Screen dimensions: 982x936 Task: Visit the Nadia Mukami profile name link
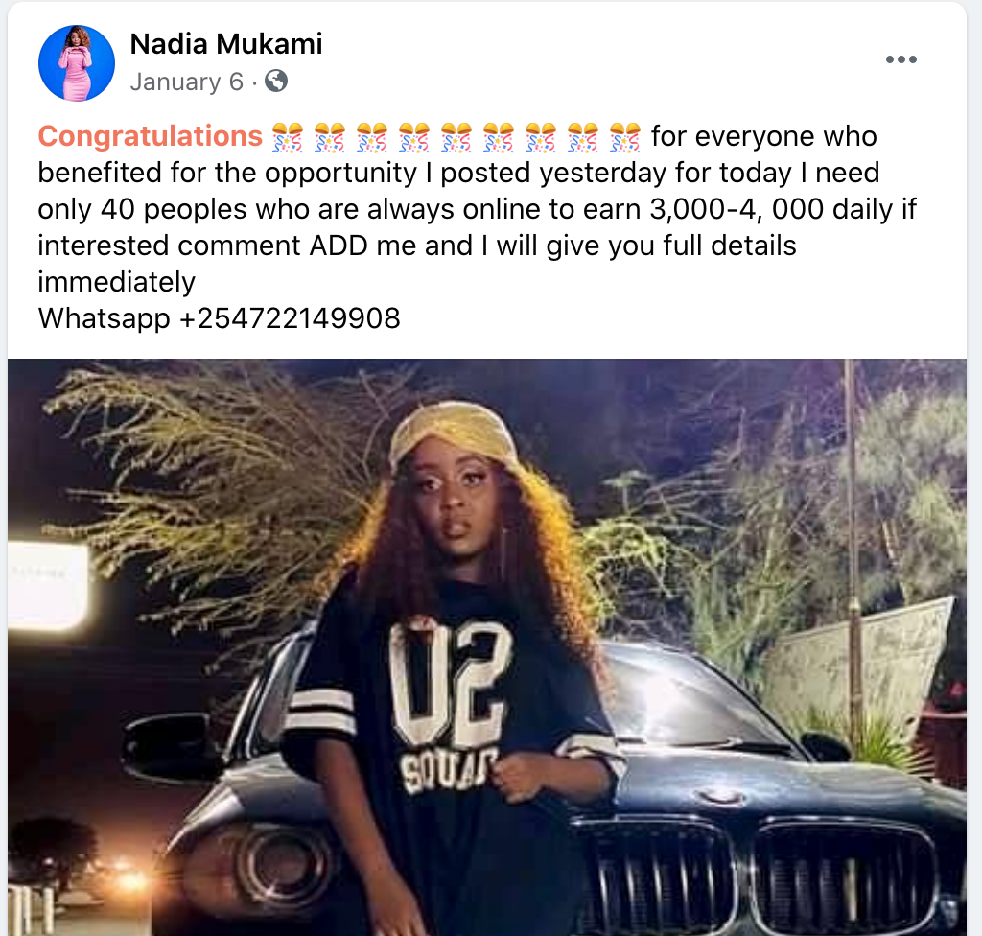tap(226, 44)
